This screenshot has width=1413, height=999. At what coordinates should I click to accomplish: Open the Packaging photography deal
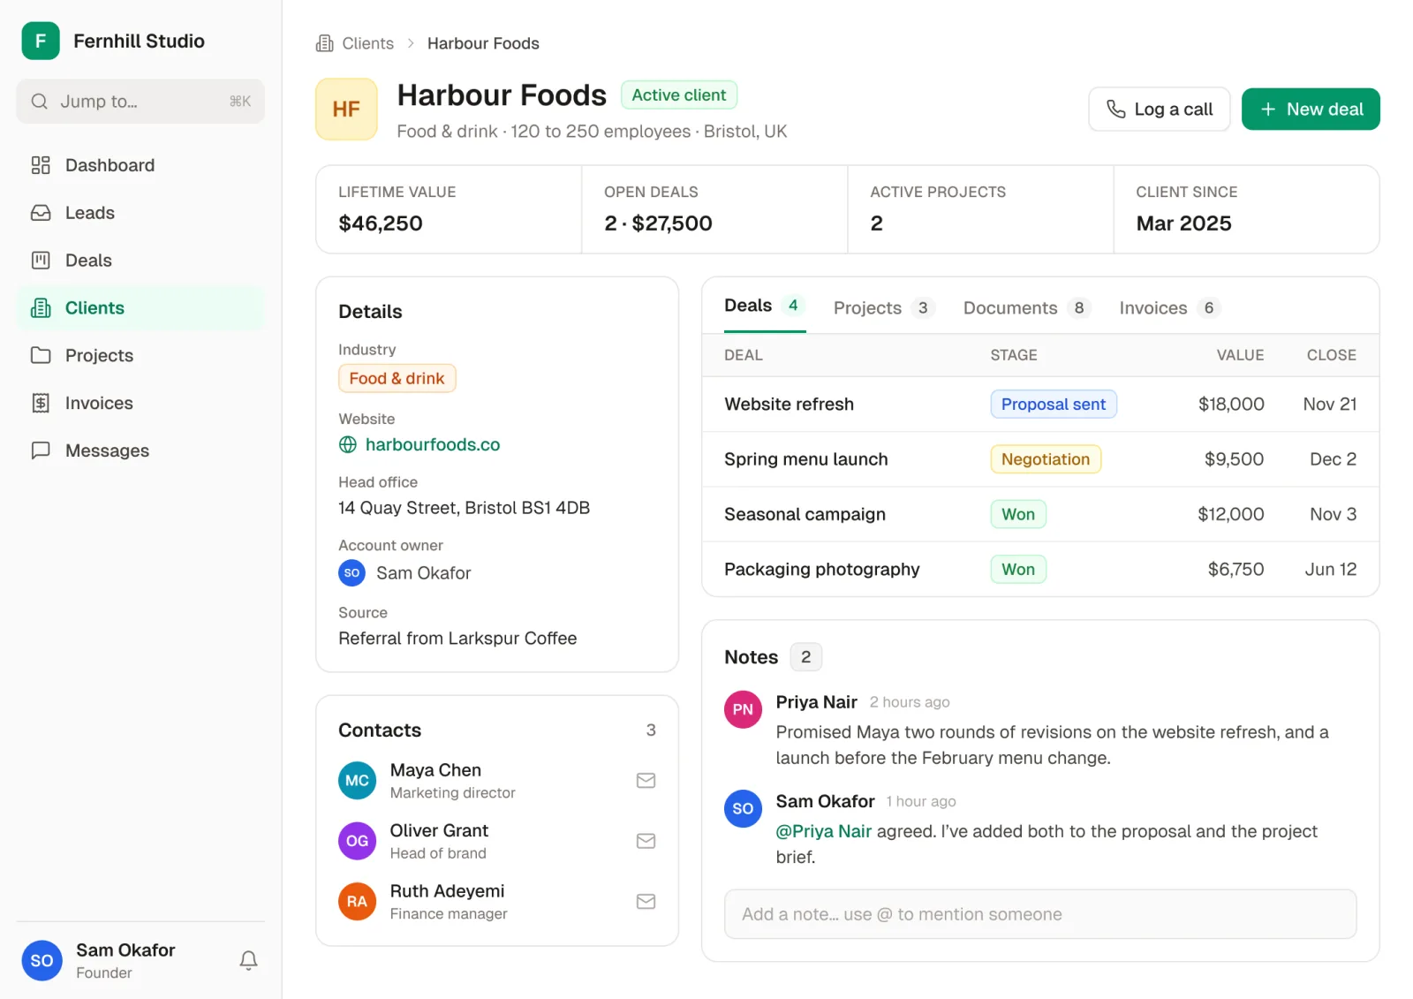(x=1040, y=569)
